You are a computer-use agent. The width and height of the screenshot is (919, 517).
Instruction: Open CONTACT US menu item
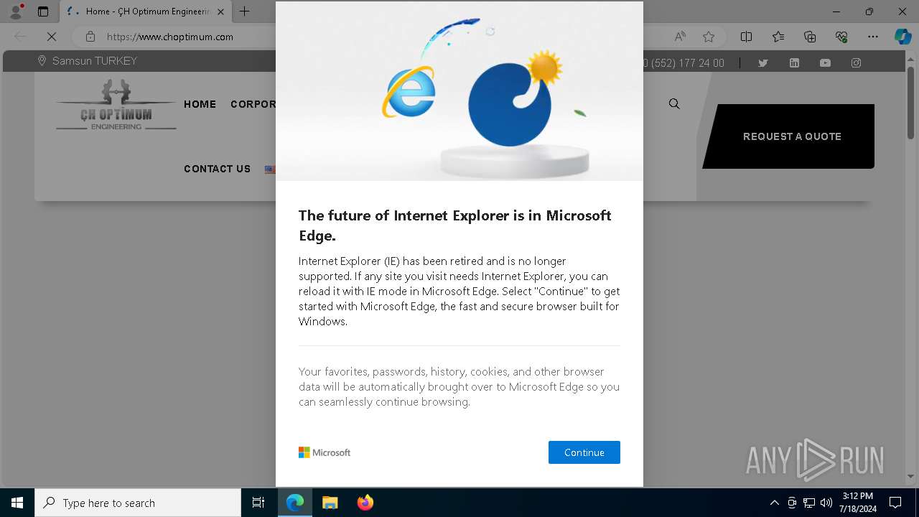[x=217, y=169]
